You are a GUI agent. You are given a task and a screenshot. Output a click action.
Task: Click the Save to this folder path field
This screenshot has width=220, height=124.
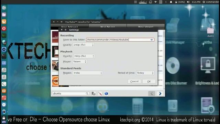120,40
